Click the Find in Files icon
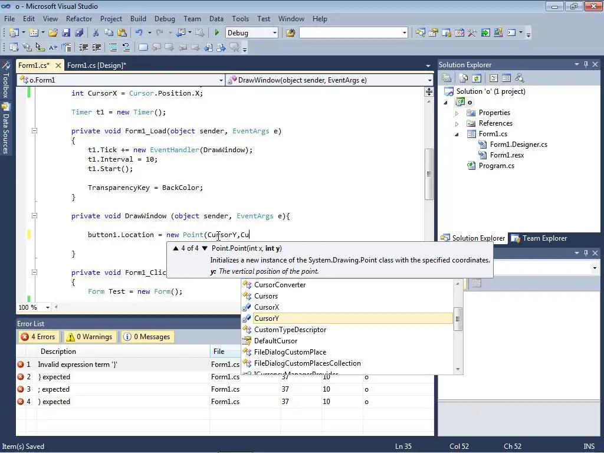The width and height of the screenshot is (604, 453). pos(290,33)
